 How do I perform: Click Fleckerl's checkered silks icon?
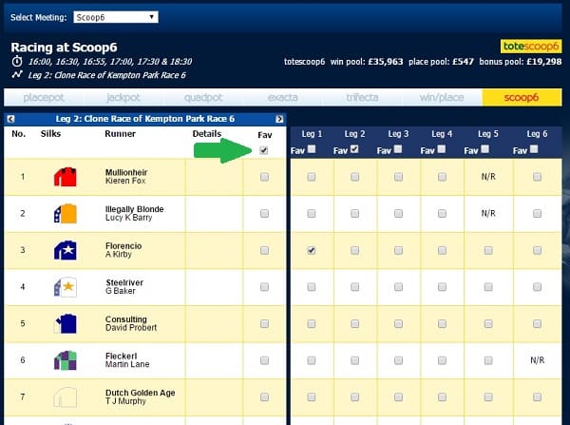coord(66,360)
